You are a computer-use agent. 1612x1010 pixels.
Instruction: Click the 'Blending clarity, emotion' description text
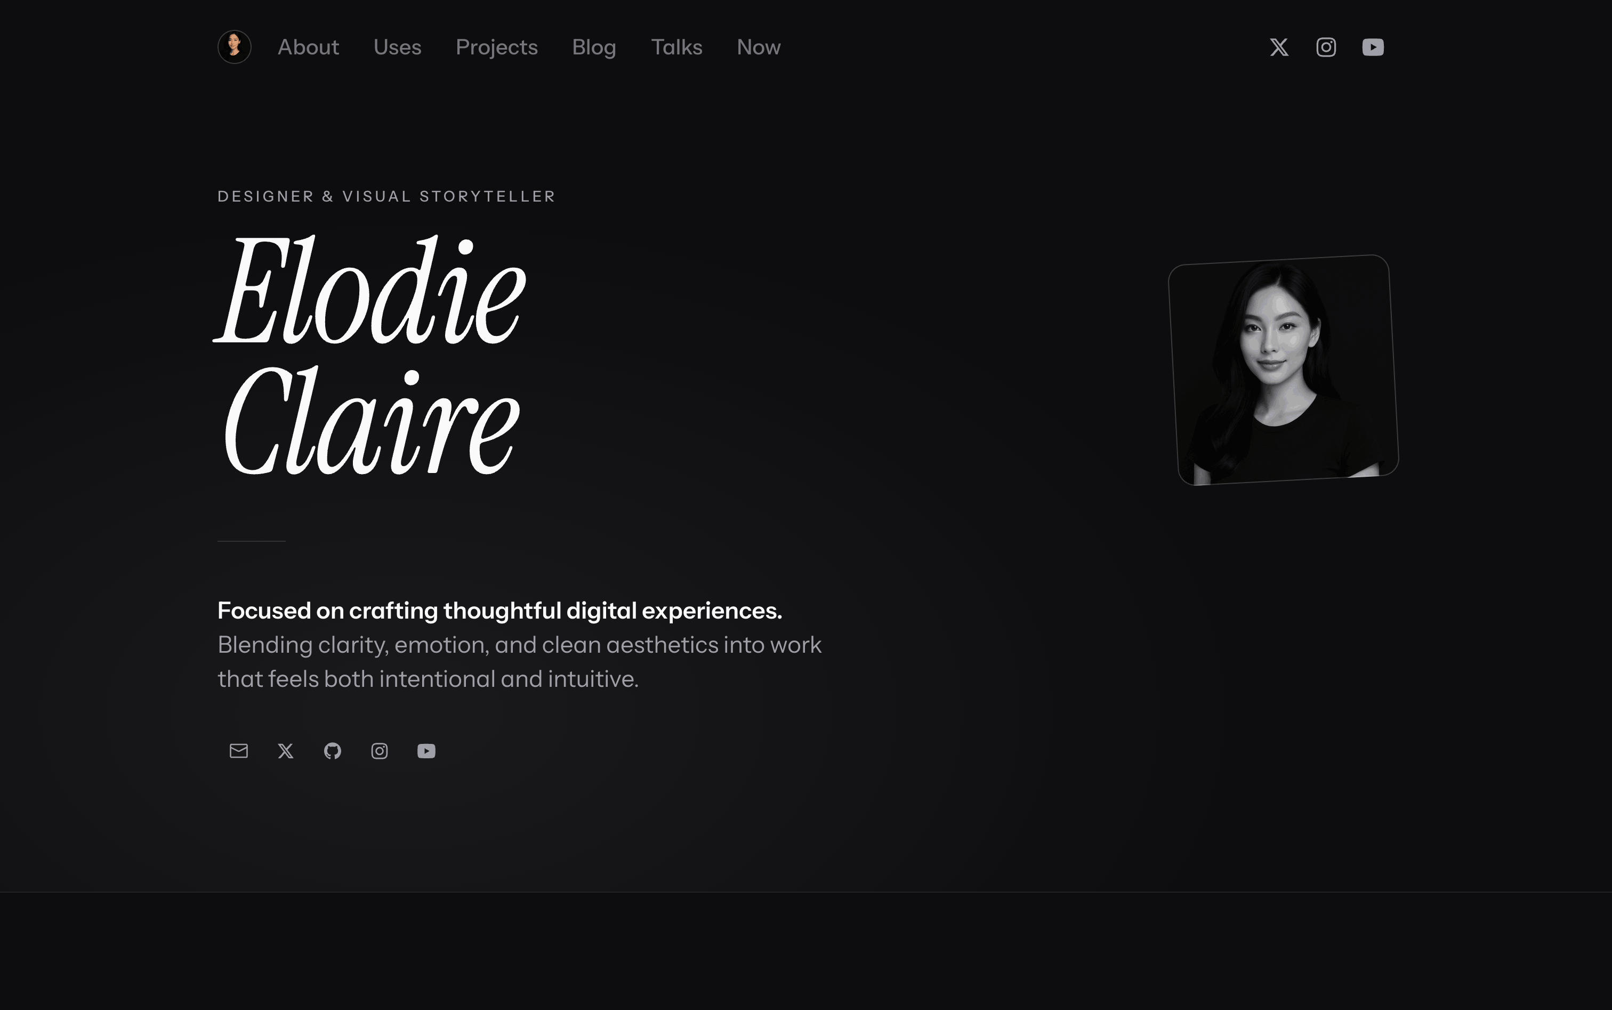[x=520, y=662]
